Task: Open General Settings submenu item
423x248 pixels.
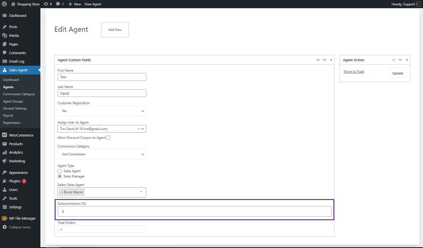Action: pos(15,108)
